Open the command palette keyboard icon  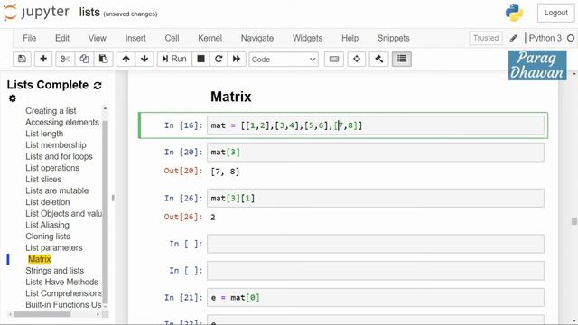[334, 59]
